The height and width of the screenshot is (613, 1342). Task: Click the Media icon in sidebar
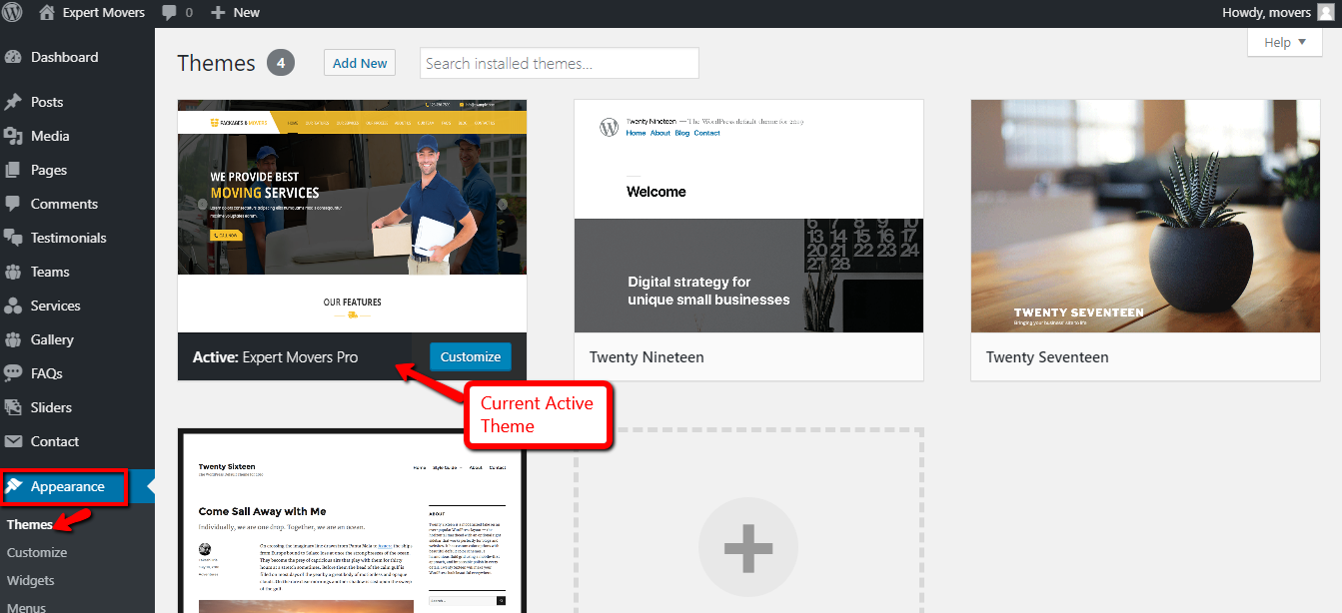click(x=13, y=136)
